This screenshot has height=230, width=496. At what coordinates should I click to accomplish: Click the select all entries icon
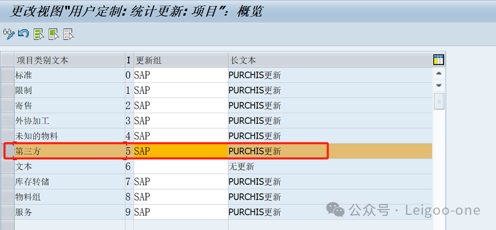point(38,35)
